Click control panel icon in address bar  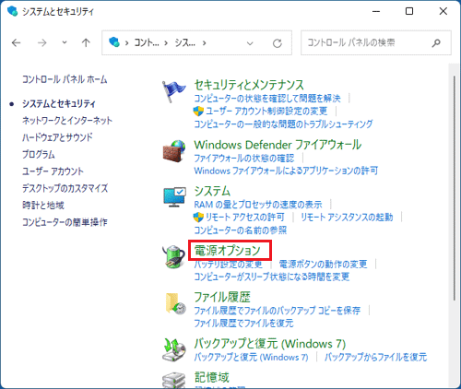114,42
